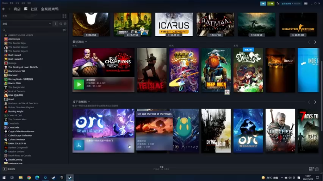Click the user avatar in title bar

click(x=278, y=4)
